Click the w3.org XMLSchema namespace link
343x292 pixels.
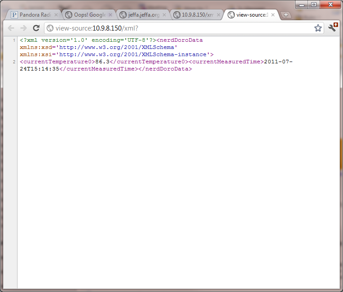[x=119, y=47]
